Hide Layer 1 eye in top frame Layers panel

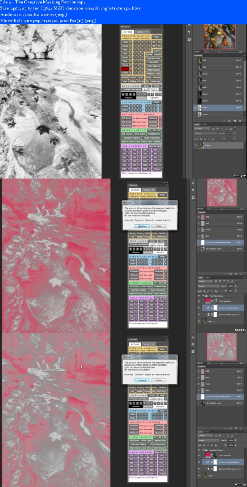pos(196,145)
